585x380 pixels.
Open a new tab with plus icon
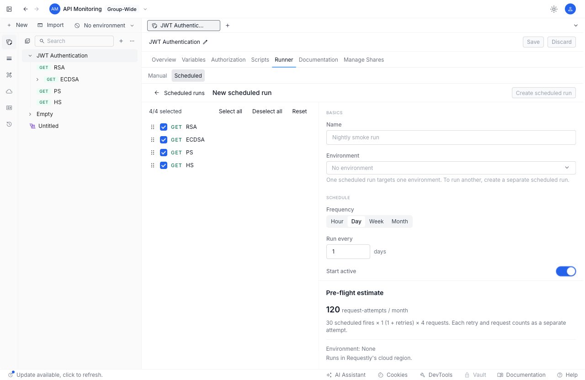coord(228,26)
